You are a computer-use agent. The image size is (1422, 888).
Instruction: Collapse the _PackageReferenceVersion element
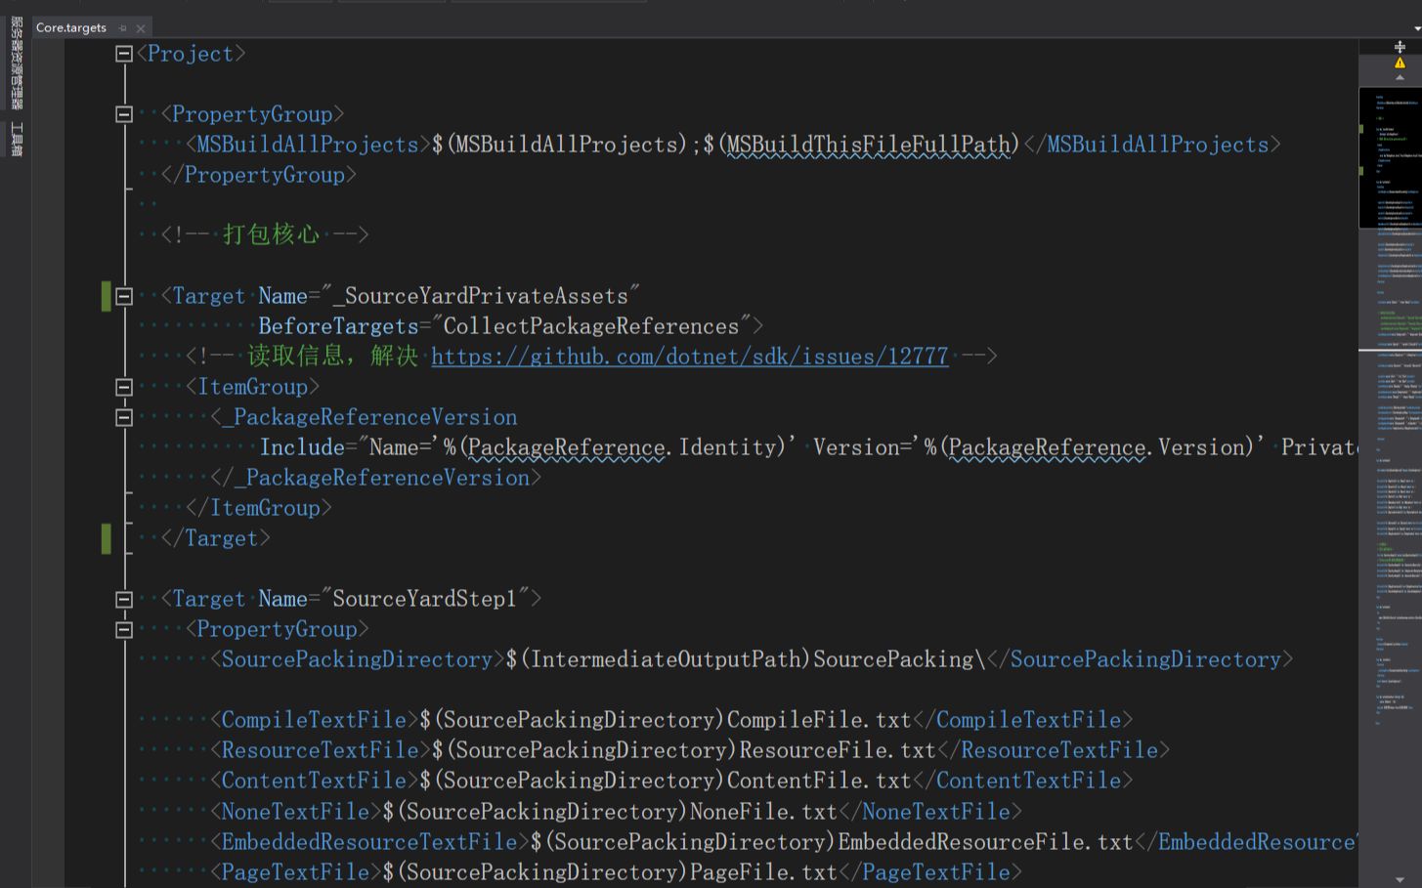(x=124, y=418)
